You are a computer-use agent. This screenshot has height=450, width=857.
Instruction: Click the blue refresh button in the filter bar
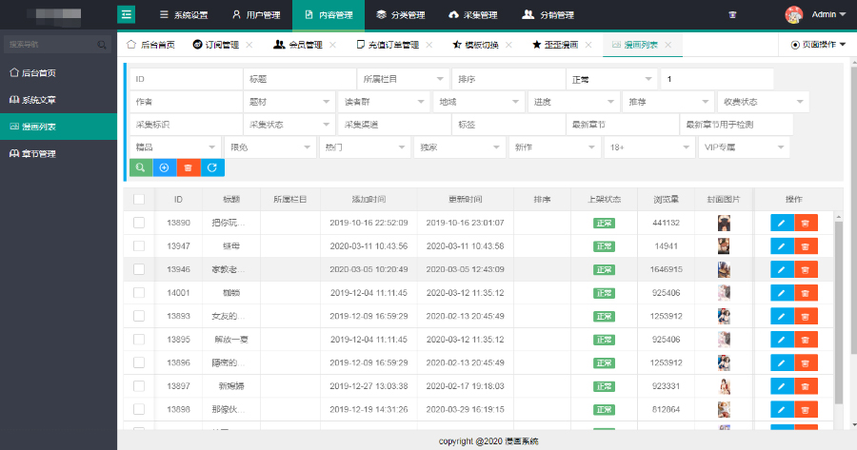[212, 167]
